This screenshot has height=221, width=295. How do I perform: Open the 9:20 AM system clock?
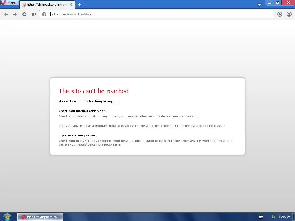284,217
